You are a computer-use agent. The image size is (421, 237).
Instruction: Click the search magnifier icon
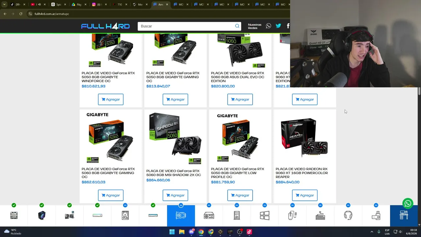pos(237,26)
